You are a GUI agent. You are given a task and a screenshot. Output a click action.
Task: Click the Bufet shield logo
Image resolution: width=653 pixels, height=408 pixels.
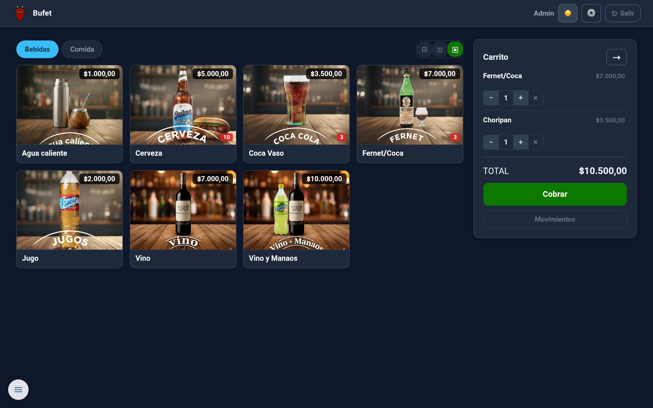tap(20, 13)
